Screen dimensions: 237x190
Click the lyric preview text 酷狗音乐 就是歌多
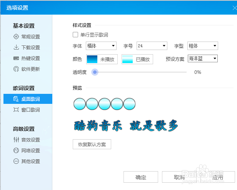[126, 126]
